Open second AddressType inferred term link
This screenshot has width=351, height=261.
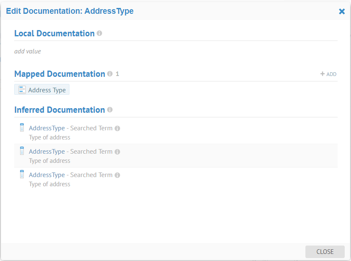[47, 152]
